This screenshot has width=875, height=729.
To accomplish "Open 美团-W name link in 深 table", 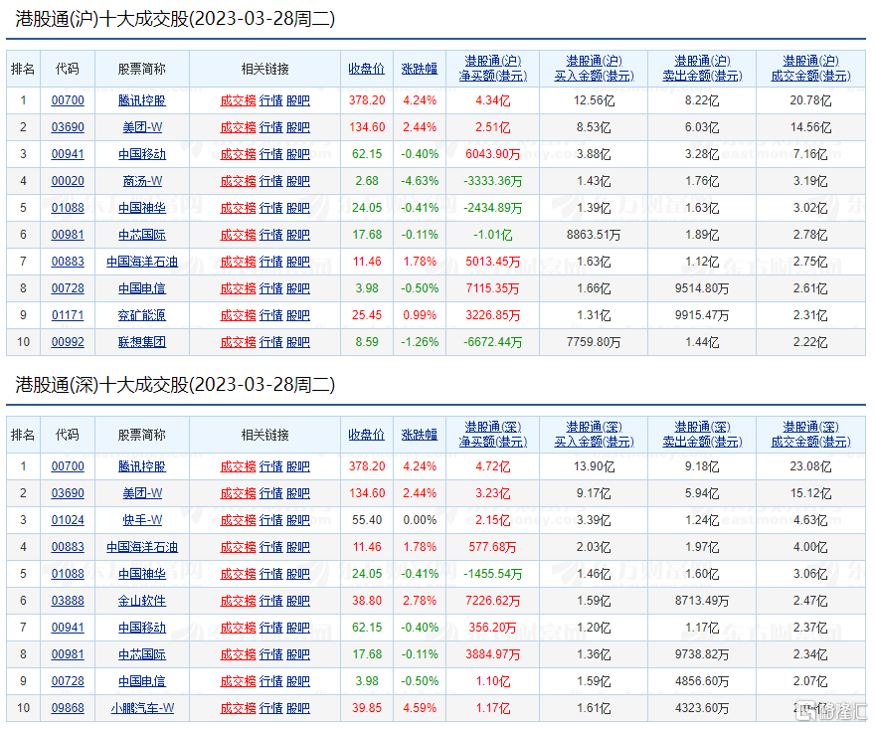I will (x=142, y=493).
